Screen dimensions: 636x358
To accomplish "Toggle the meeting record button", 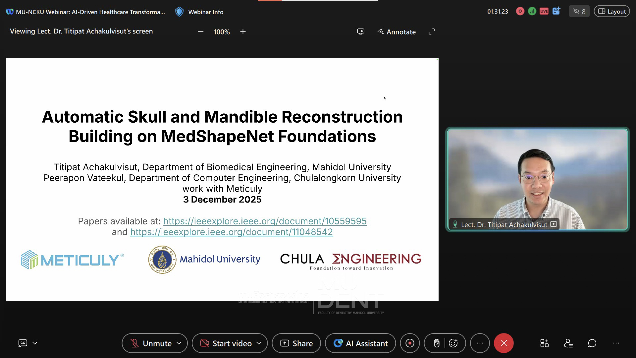I will click(x=410, y=343).
